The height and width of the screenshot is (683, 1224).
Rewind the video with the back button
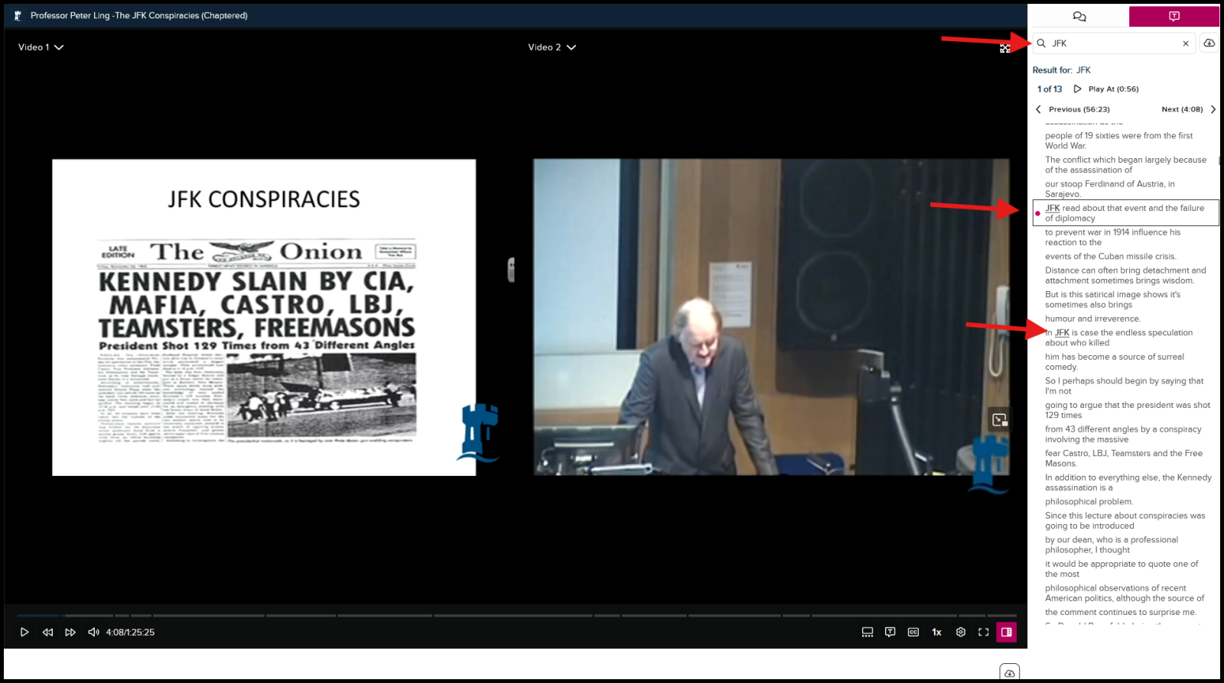(47, 632)
